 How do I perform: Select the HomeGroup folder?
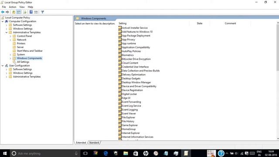coord(127,129)
